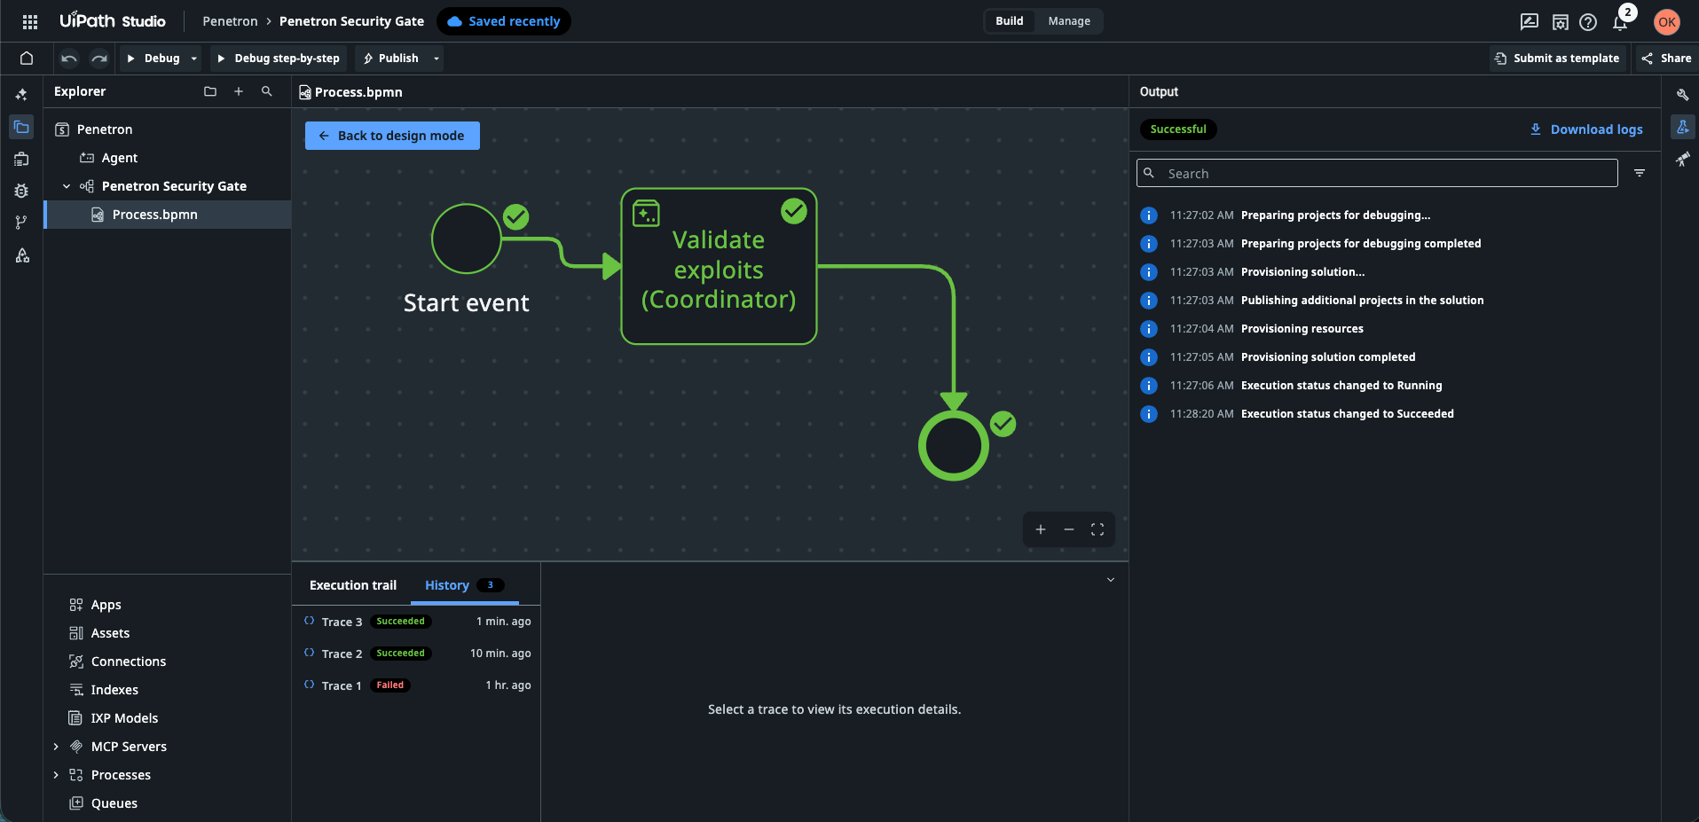Share the project
1699x822 pixels.
tap(1666, 59)
